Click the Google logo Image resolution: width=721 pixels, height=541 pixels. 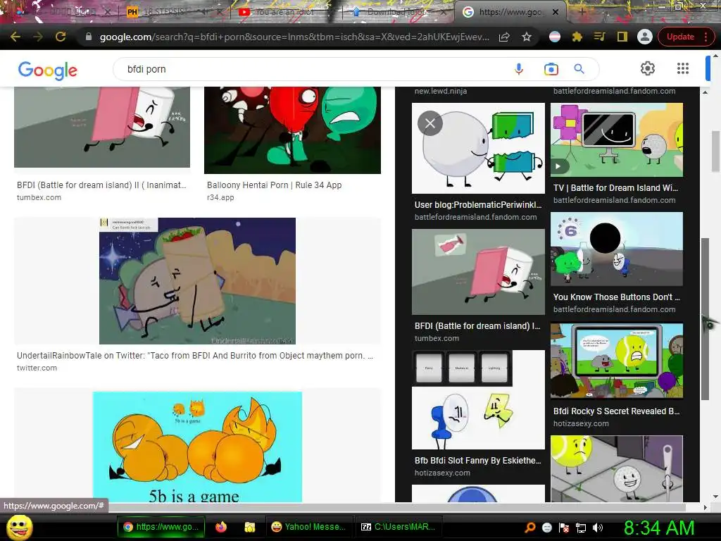click(x=48, y=70)
